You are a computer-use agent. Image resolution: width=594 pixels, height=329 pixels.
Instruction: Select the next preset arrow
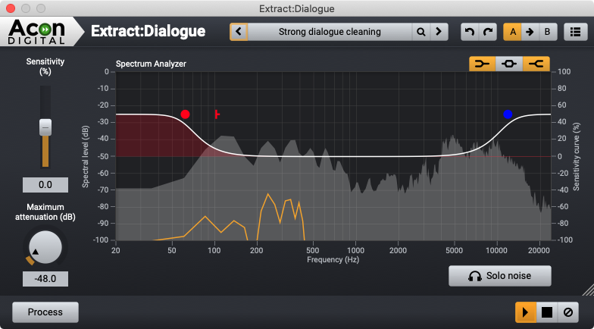pos(439,32)
